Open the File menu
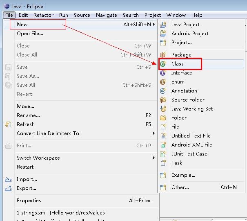Viewport: 247px width, 221px height. coord(9,15)
